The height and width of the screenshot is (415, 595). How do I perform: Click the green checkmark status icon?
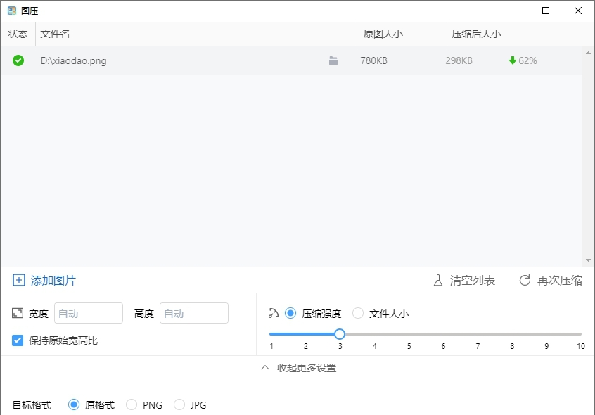(18, 60)
